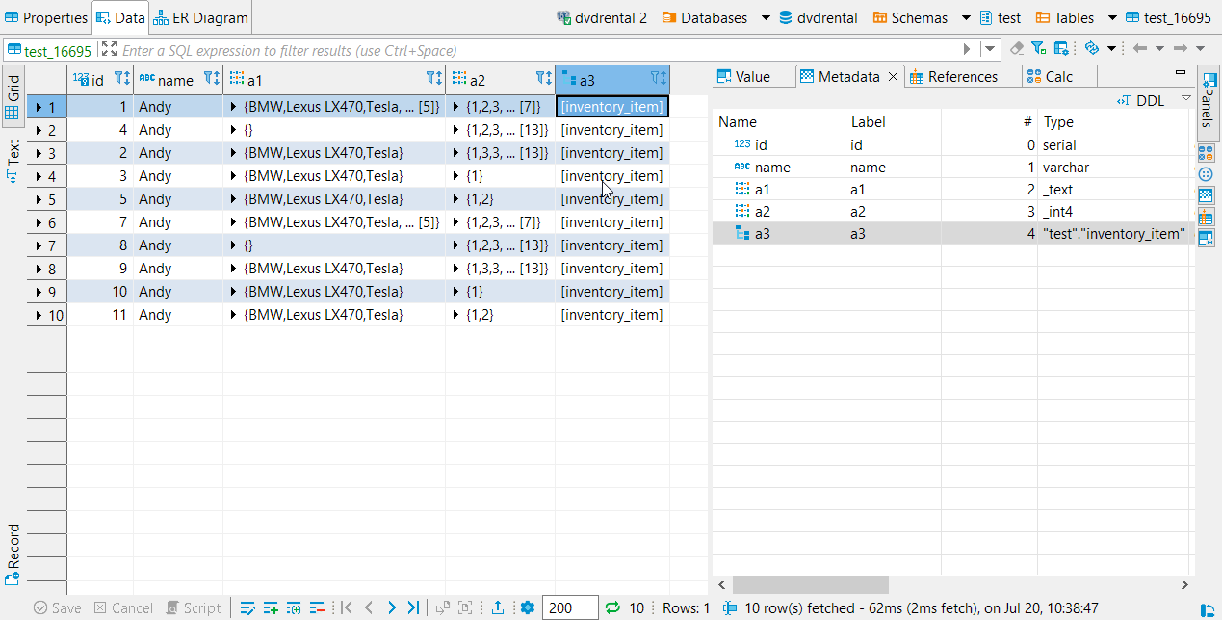Click the export data upload icon
Screen dimensions: 1222x620
498,607
